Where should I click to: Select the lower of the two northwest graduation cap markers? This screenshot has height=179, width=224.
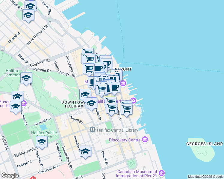28,15
